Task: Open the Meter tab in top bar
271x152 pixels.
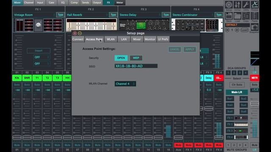Action: (119, 3)
